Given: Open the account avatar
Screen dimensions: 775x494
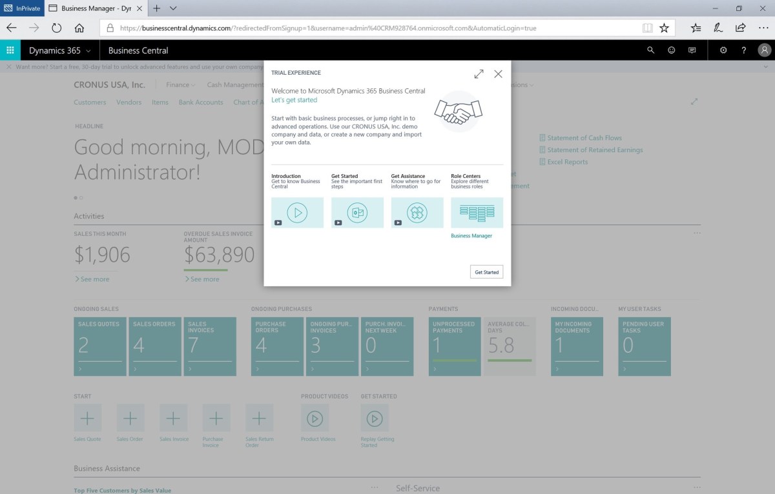Looking at the screenshot, I should coord(764,50).
